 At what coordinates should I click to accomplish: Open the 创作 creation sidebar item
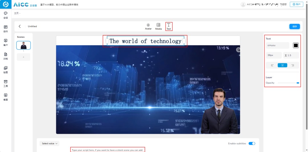[x=6, y=29]
